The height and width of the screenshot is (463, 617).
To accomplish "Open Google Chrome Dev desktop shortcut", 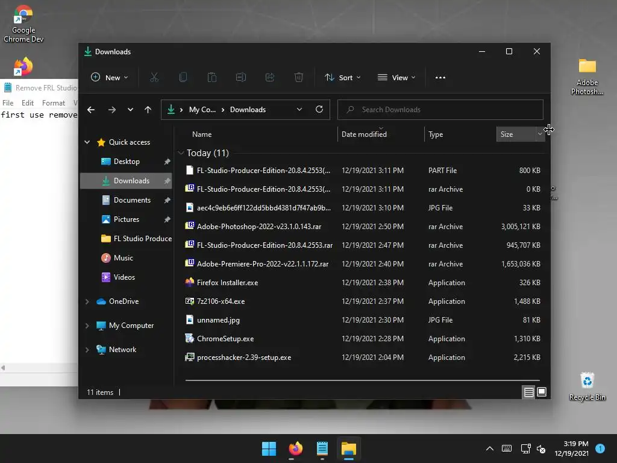I will point(23,24).
